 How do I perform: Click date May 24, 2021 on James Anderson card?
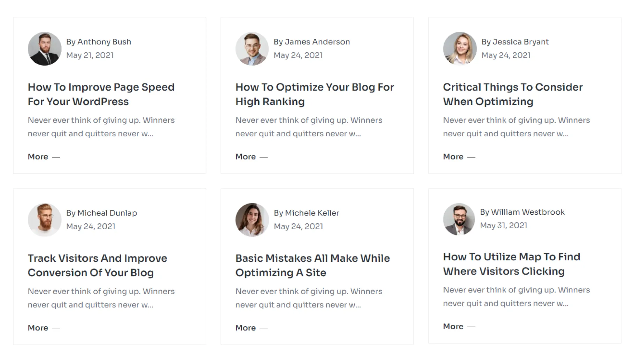tap(298, 55)
